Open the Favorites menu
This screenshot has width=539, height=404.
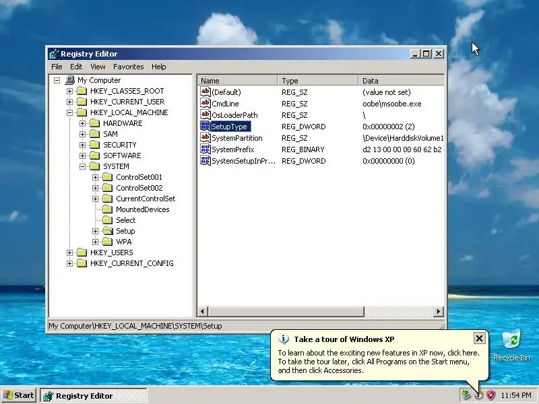pos(128,67)
